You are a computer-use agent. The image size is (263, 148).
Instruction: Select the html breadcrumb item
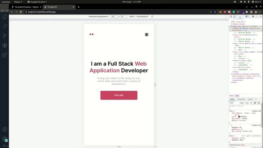point(231,96)
